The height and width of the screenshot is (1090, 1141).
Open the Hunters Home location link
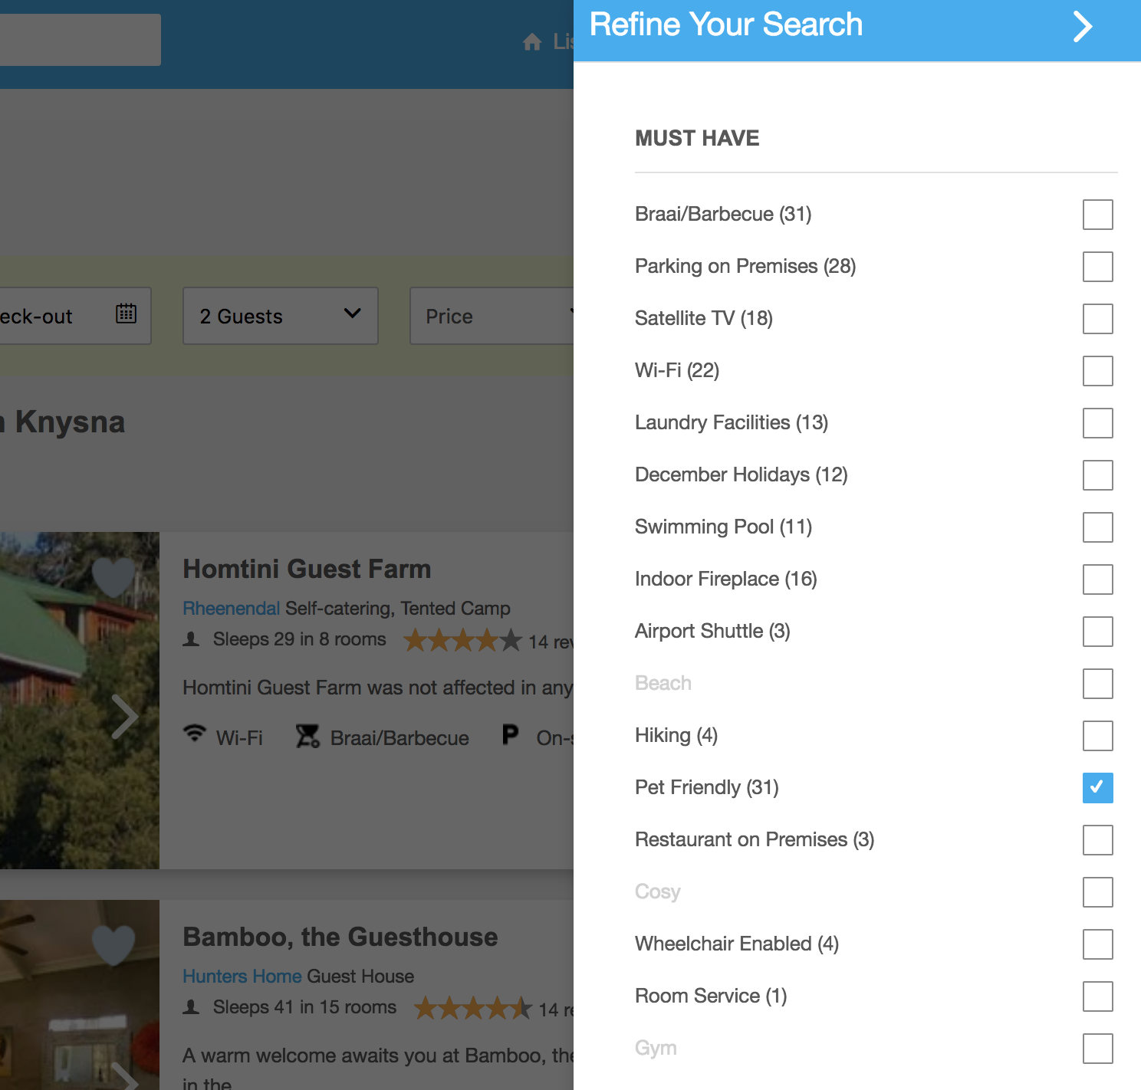242,977
